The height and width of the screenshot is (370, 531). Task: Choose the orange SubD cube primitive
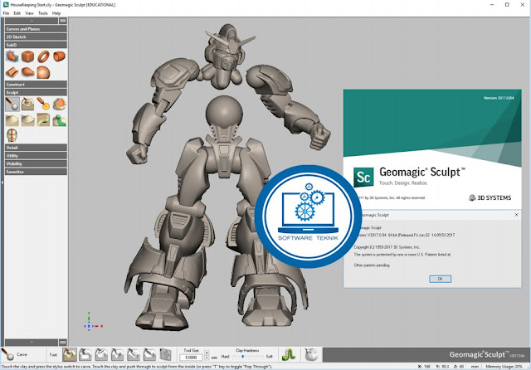(x=27, y=56)
